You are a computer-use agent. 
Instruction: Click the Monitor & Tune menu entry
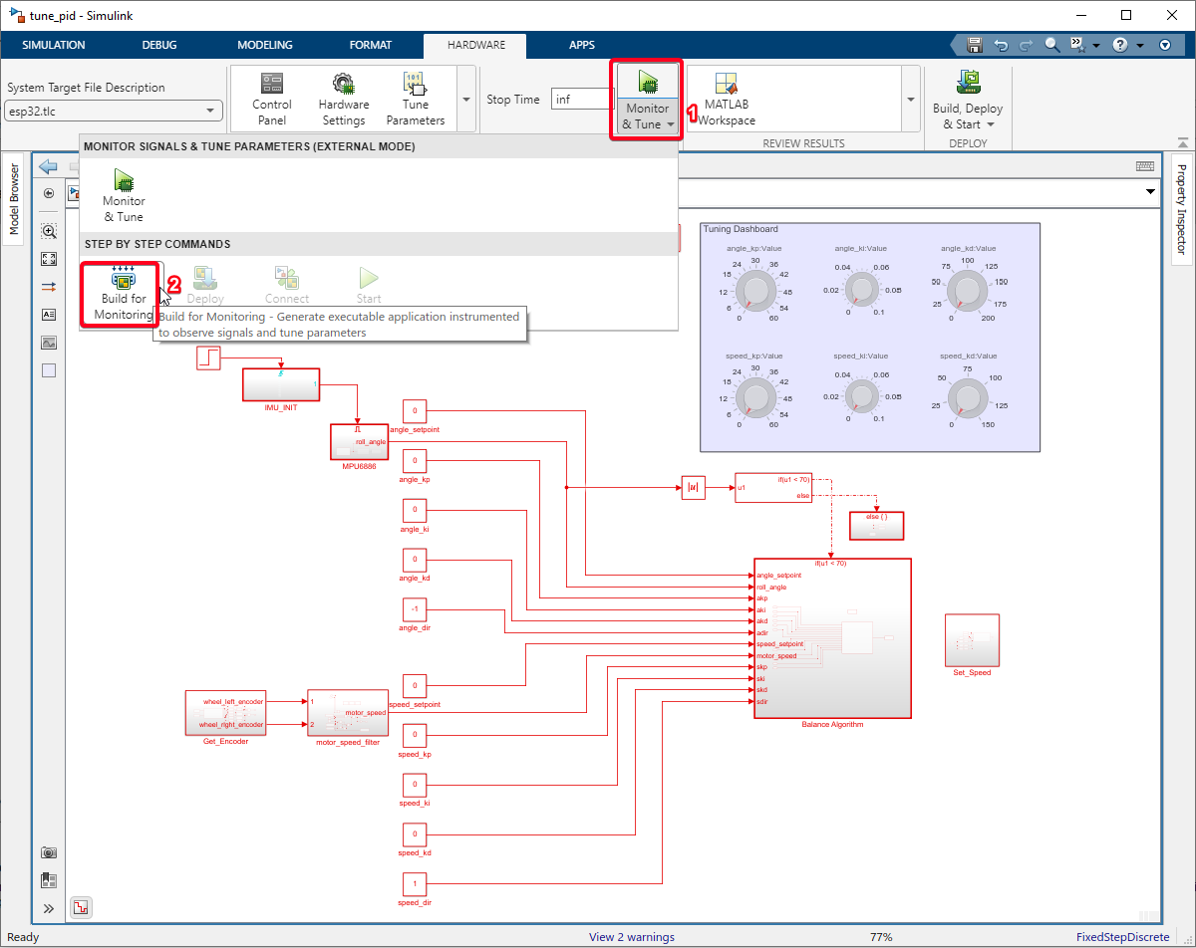(124, 192)
